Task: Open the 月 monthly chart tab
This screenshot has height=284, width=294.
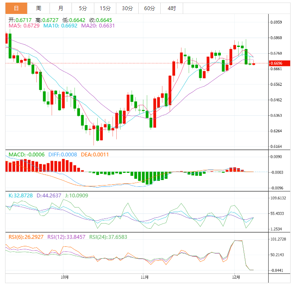Action: [60, 8]
